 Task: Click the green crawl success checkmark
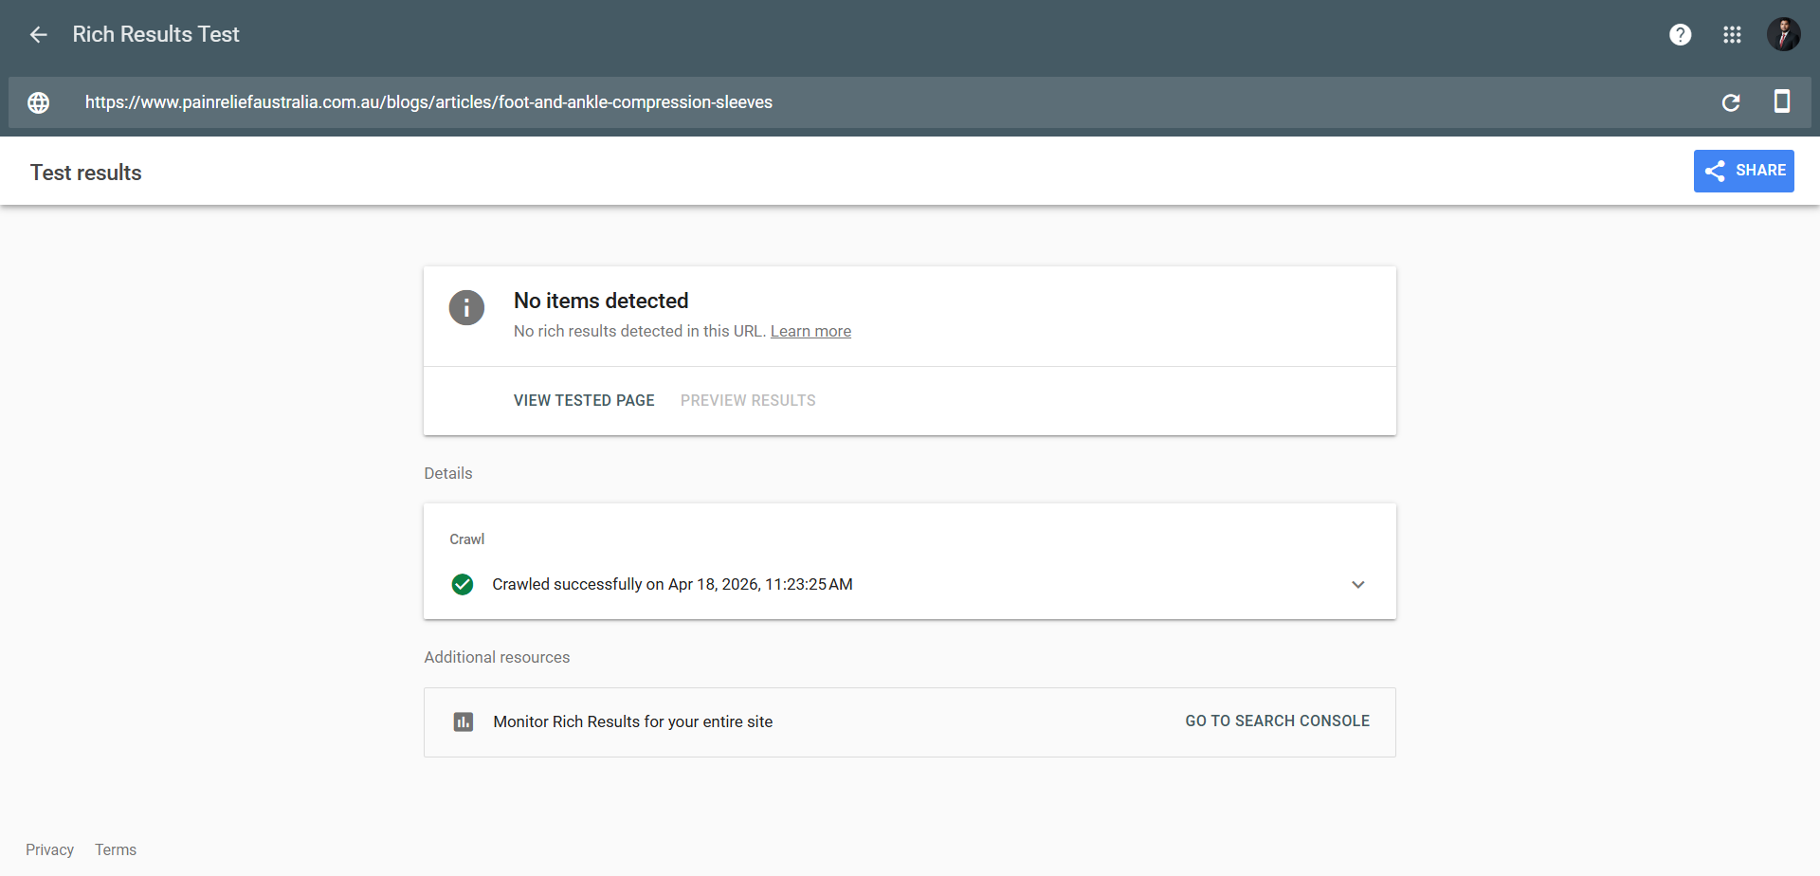463,585
